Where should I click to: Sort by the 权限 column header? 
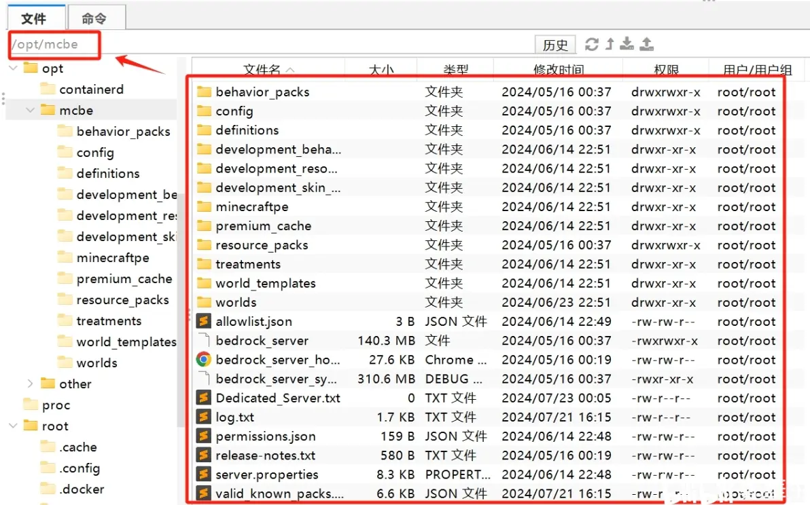666,70
